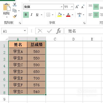Apply yellow fill color bucket

tap(59, 15)
